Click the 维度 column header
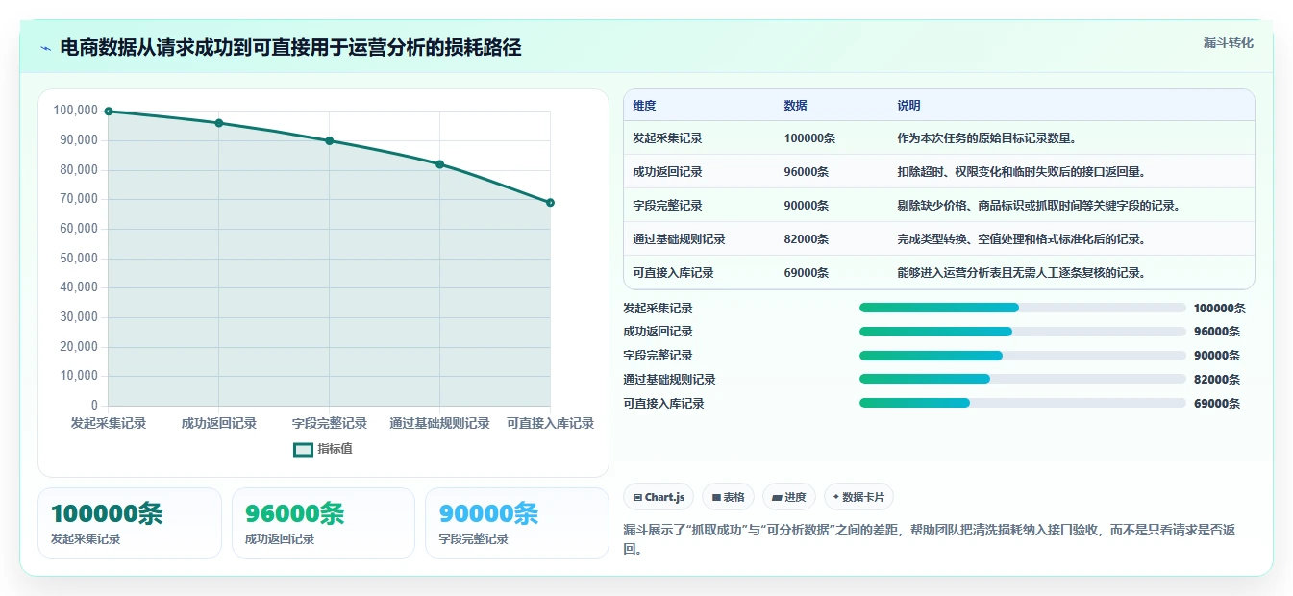 644,106
